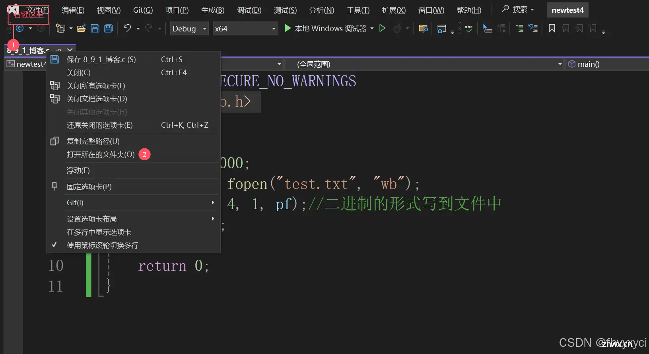Image resolution: width=649 pixels, height=354 pixels.
Task: Open the 项目(P) menu
Action: (x=177, y=10)
